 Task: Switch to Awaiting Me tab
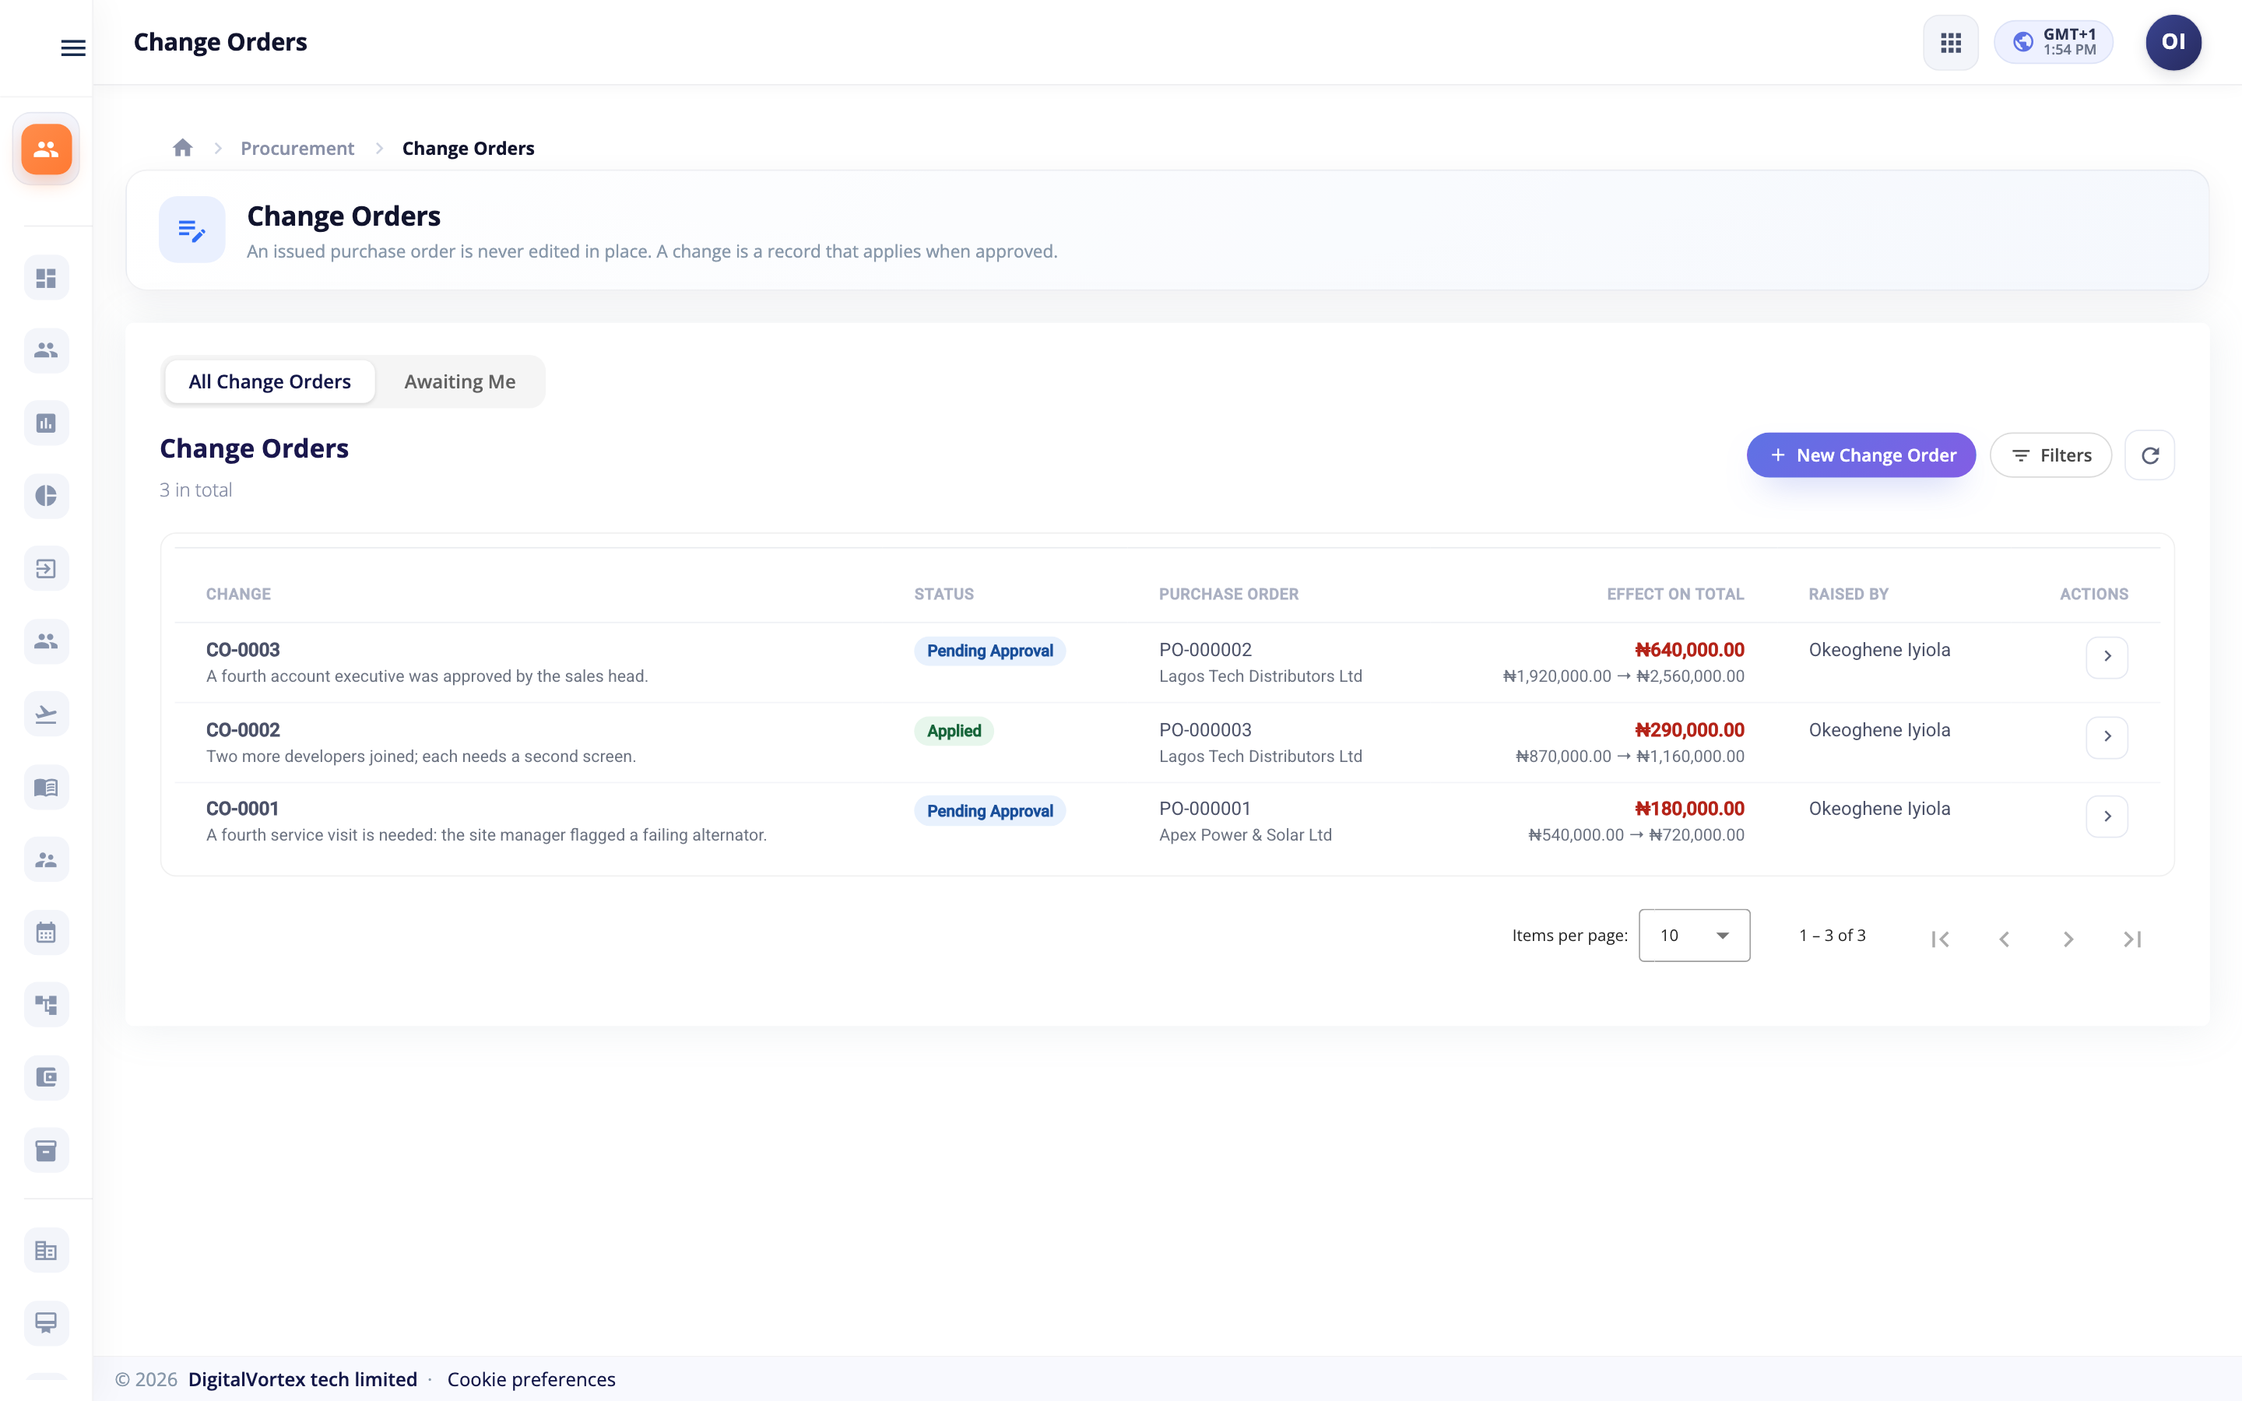click(459, 381)
